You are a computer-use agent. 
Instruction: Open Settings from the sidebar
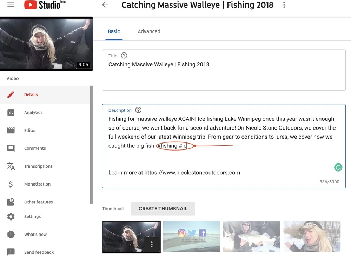[x=32, y=216]
